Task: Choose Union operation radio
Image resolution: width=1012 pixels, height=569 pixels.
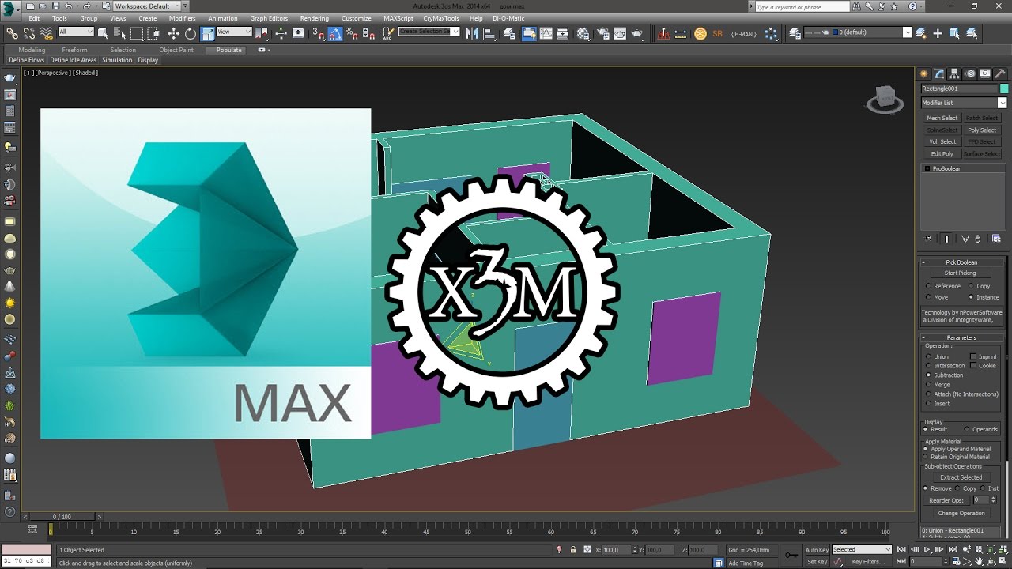Action: pyautogui.click(x=928, y=356)
